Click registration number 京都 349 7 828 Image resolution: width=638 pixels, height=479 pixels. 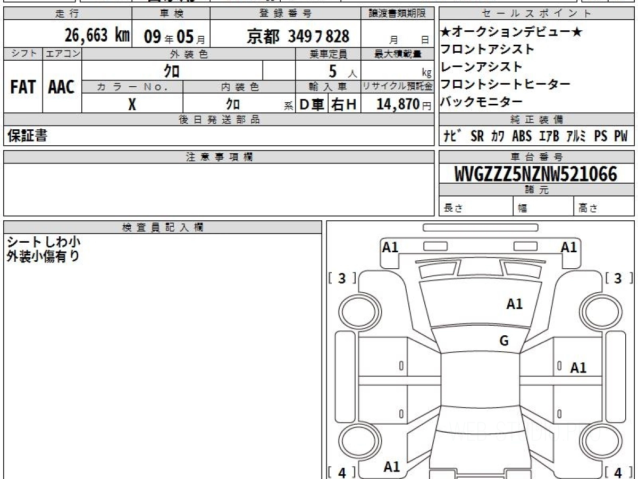[298, 36]
